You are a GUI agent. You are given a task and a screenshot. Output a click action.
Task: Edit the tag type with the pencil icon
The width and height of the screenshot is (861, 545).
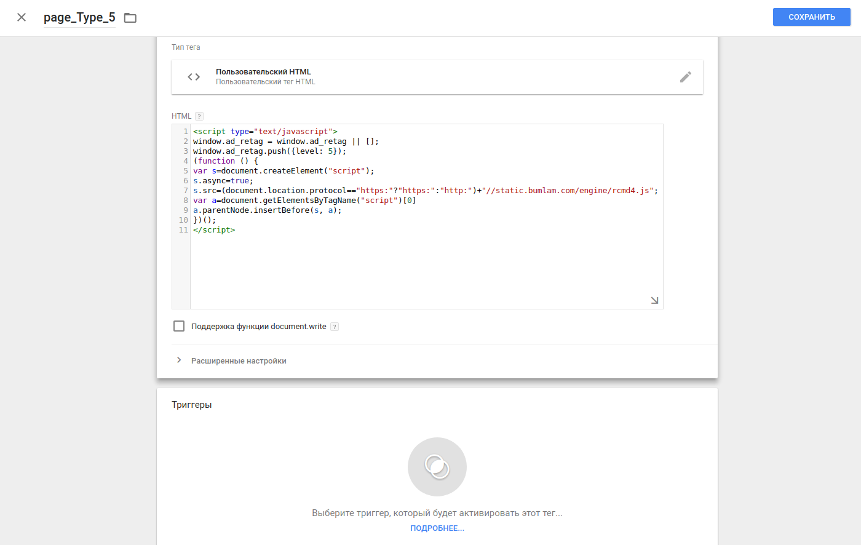pos(685,77)
